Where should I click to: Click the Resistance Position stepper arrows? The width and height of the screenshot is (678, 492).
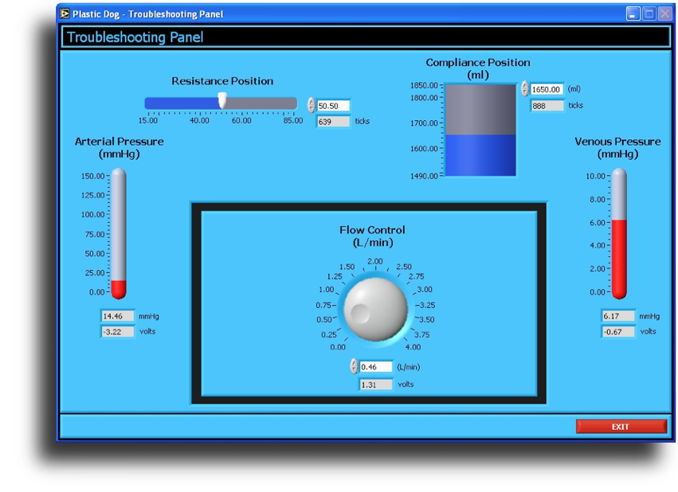tap(312, 105)
